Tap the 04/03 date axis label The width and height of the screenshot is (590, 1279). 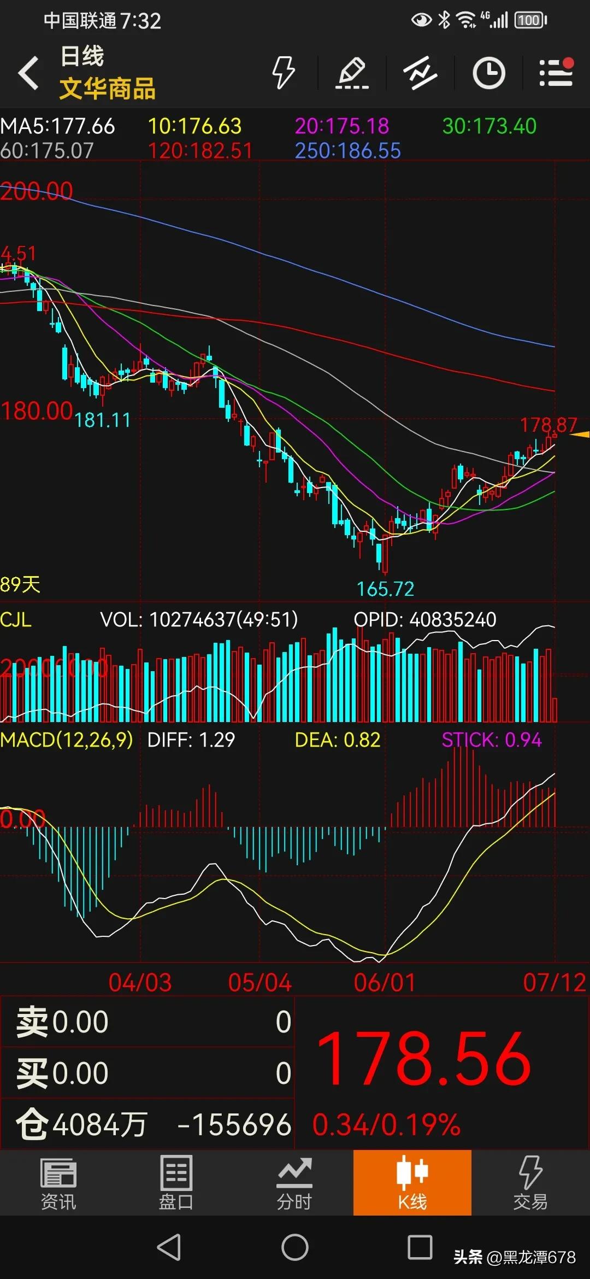(140, 983)
